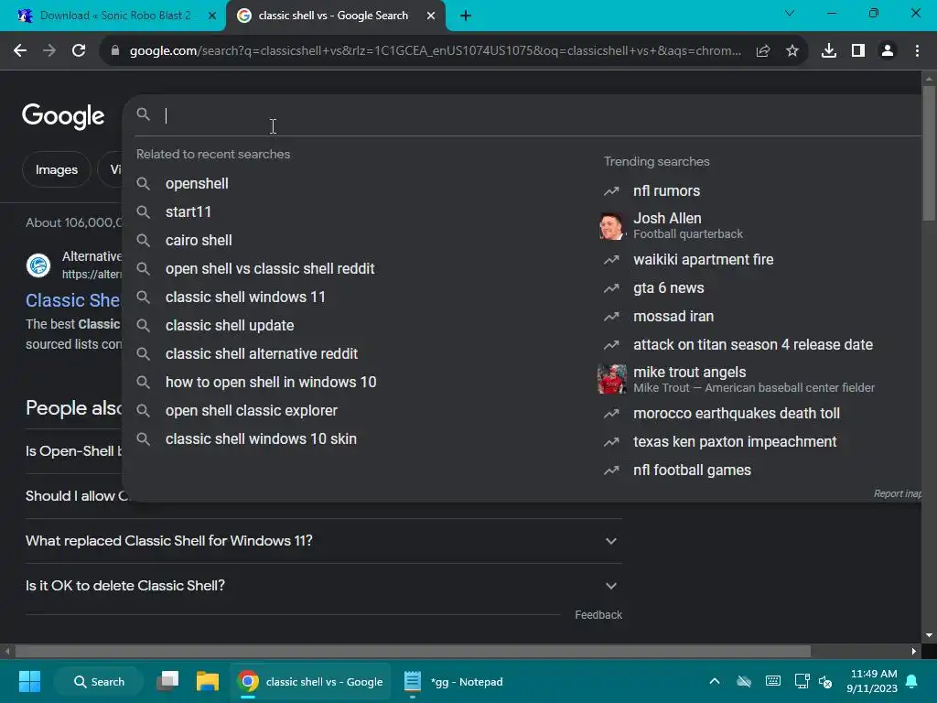
Task: Open Chrome three-dot menu
Action: (x=917, y=51)
